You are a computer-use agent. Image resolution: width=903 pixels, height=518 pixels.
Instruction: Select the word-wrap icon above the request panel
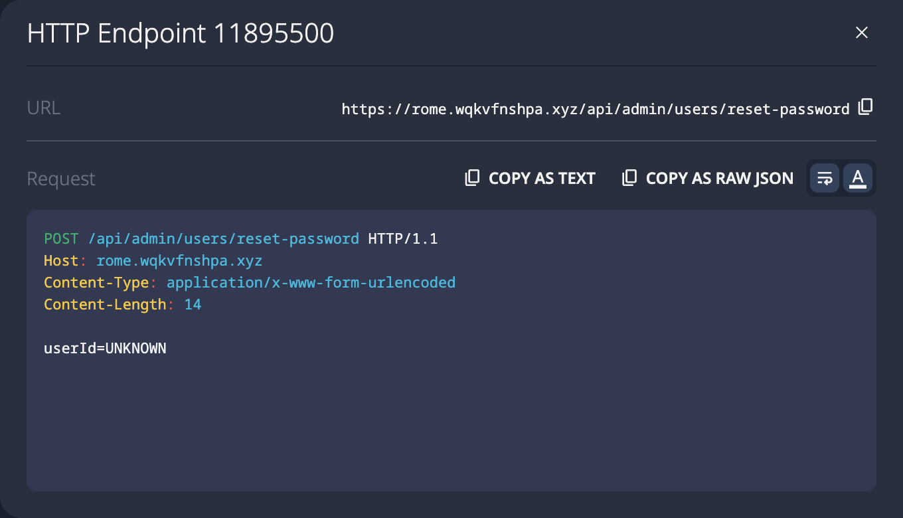click(824, 178)
